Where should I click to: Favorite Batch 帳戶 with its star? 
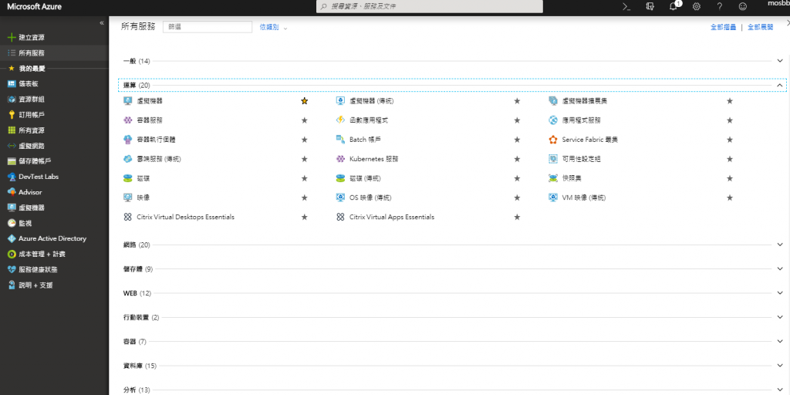click(517, 140)
